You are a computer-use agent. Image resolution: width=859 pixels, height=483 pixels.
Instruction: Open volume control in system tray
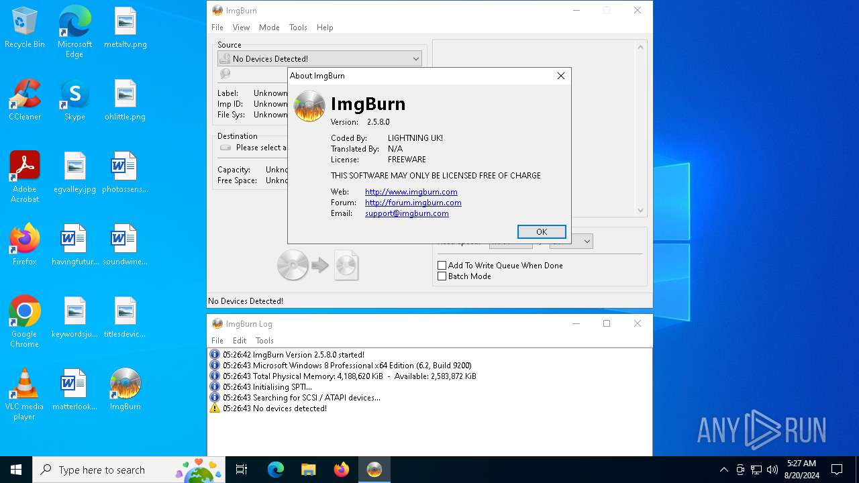pos(772,470)
